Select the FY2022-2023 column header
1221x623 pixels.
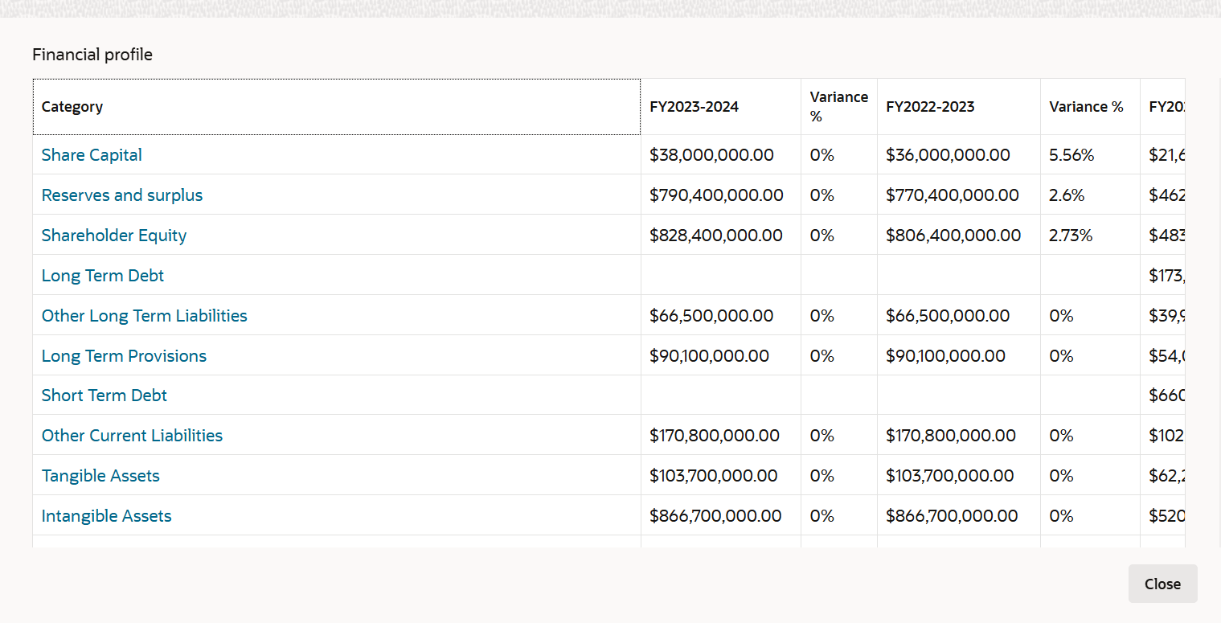[x=959, y=107]
